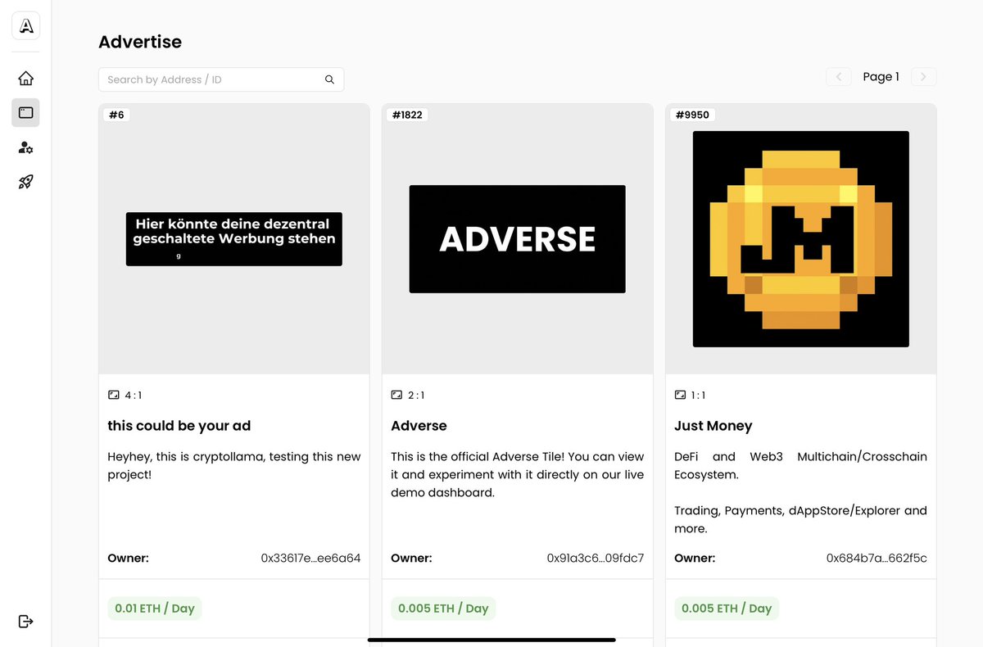Open the account settings sidebar icon
Image resolution: width=983 pixels, height=647 pixels.
point(25,147)
